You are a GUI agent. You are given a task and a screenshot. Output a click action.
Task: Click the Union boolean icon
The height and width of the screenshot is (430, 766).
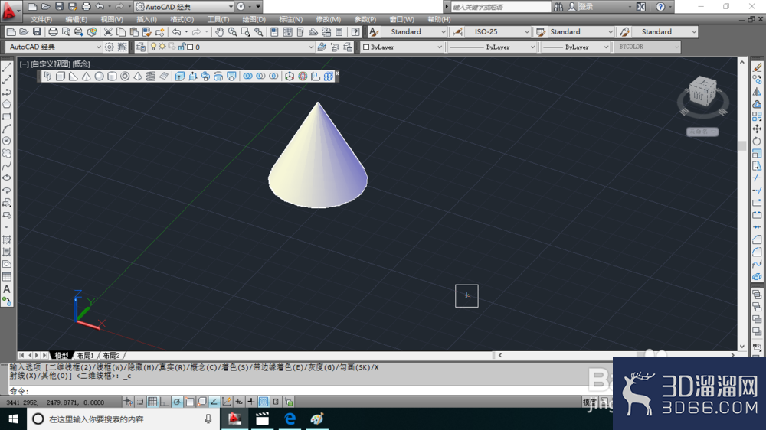247,77
